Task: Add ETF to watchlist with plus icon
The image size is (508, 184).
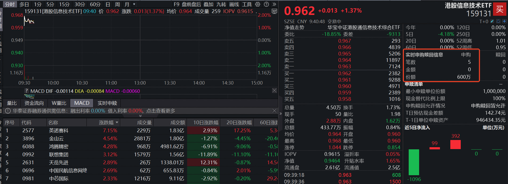Action: point(504,21)
